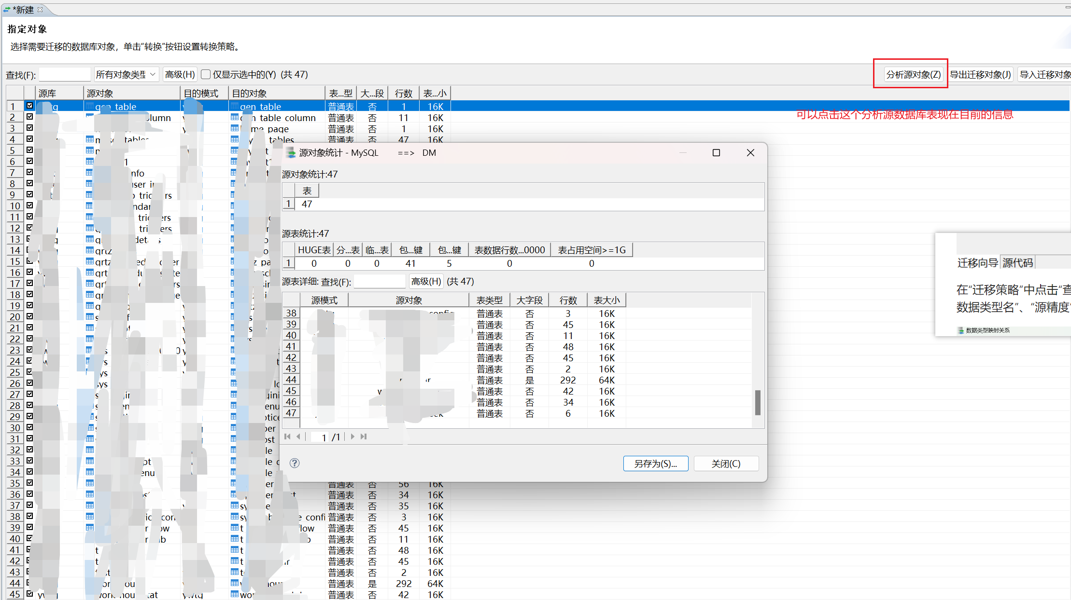Screen dimensions: 1071x600
Task: Toggle 仅显示选中的 checkbox
Action: (206, 74)
